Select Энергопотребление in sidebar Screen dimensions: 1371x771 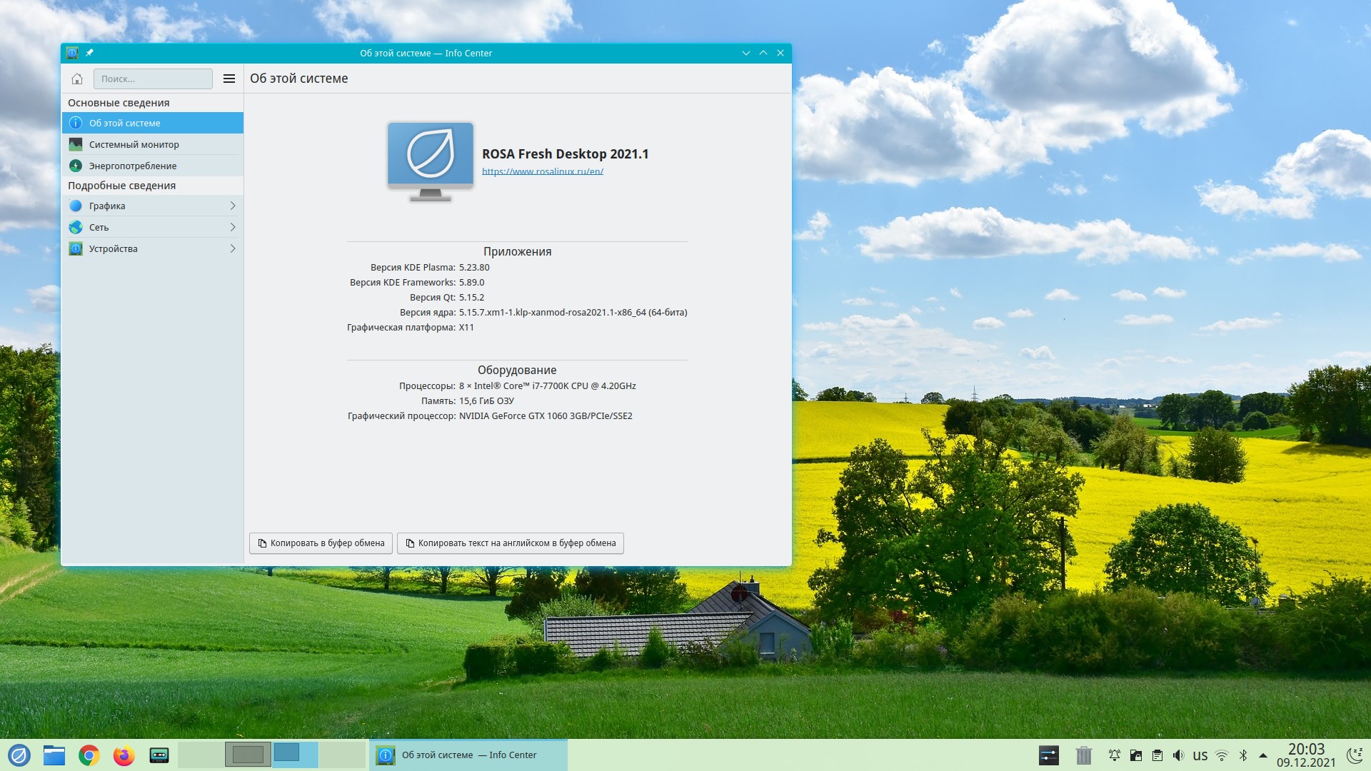pyautogui.click(x=133, y=166)
